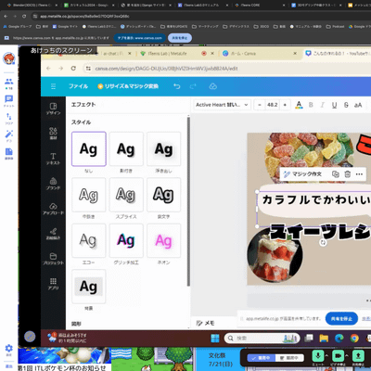Click the font size field showing 48.2
The width and height of the screenshot is (371, 371).
[273, 105]
